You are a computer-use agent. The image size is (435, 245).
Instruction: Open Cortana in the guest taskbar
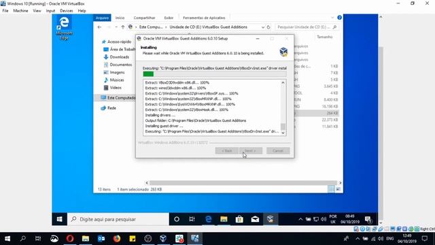point(177,219)
